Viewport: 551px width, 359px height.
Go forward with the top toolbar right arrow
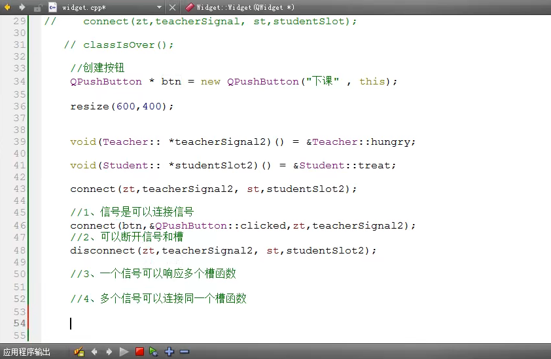tap(22, 7)
